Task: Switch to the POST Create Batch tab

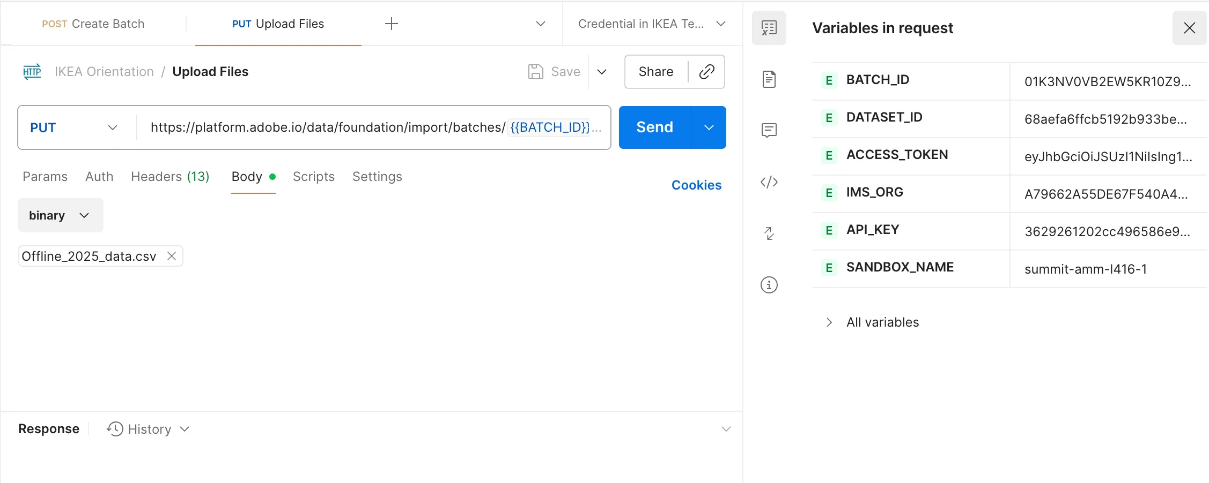Action: [x=93, y=24]
